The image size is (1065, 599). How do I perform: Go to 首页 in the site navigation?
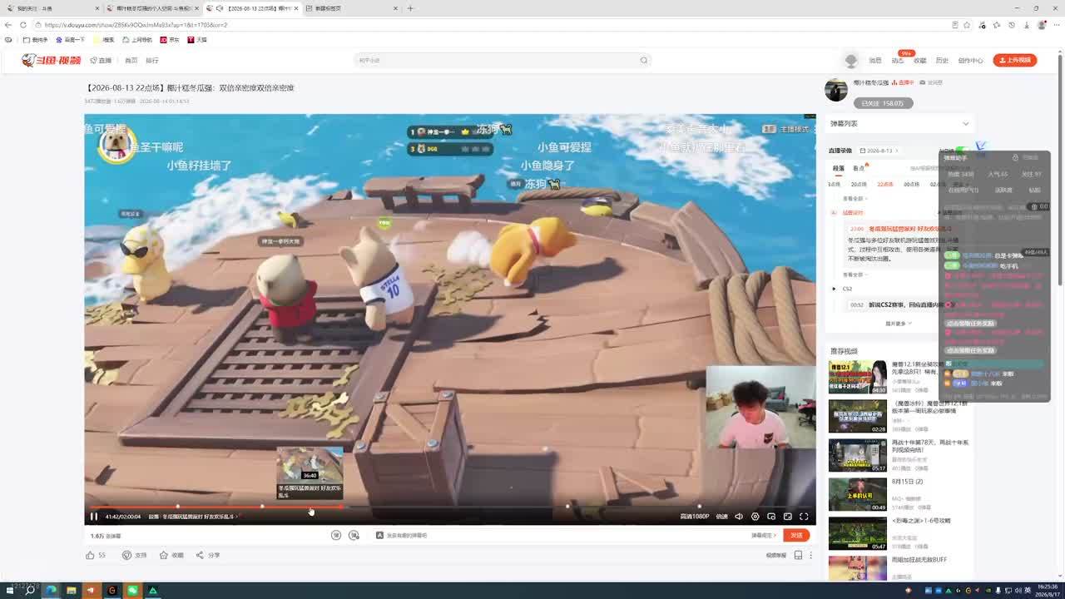pos(131,61)
